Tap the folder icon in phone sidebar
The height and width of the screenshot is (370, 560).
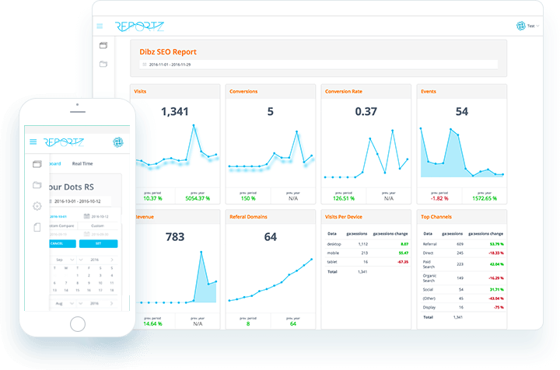point(37,185)
